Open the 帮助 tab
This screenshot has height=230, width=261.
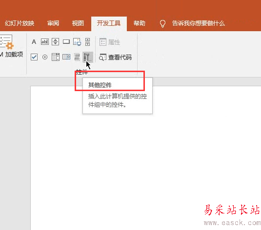(140, 23)
